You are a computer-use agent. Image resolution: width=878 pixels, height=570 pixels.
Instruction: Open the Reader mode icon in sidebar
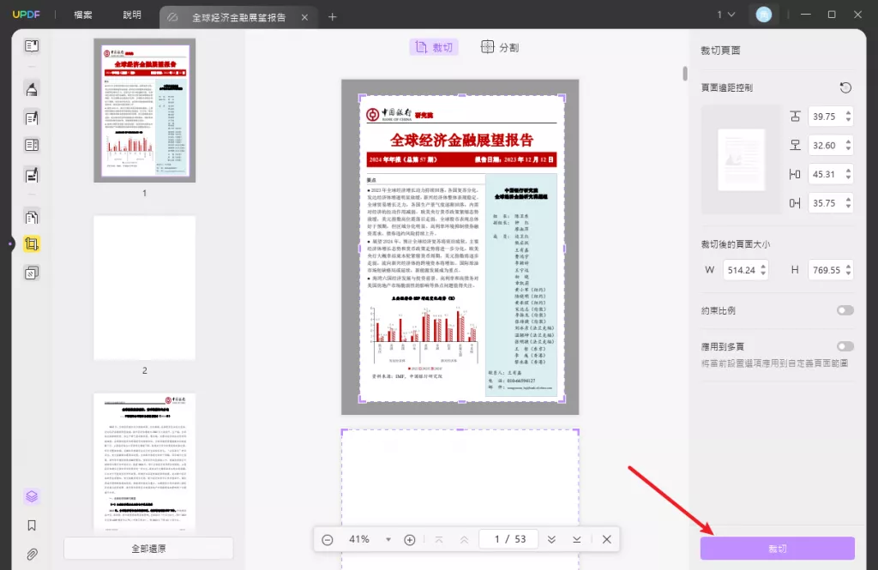point(32,46)
